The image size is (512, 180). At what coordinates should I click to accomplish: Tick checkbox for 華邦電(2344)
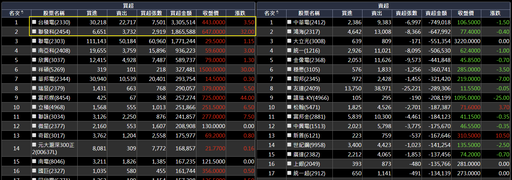(x=34, y=79)
